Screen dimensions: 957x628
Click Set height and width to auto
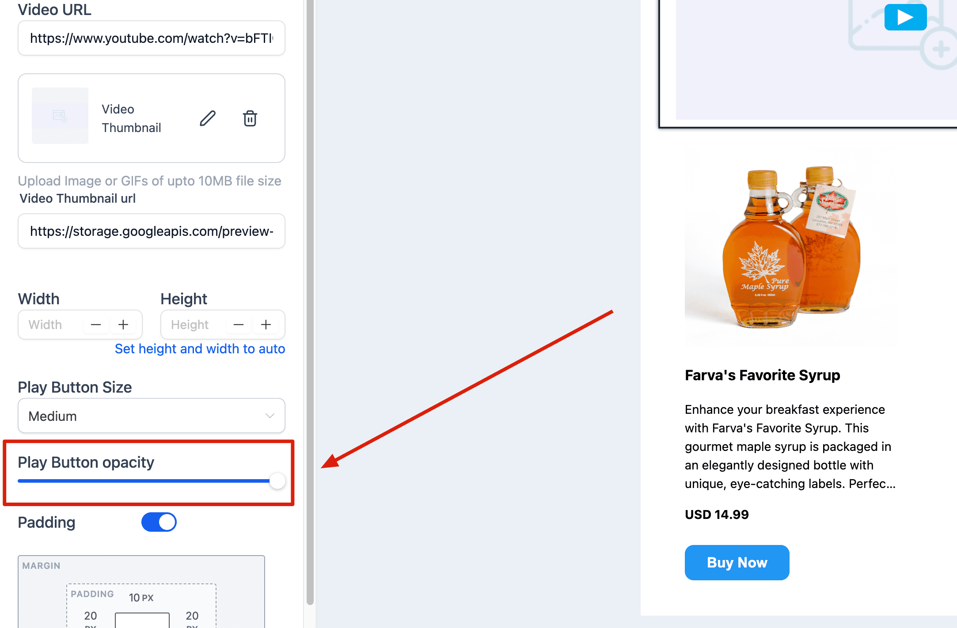200,348
